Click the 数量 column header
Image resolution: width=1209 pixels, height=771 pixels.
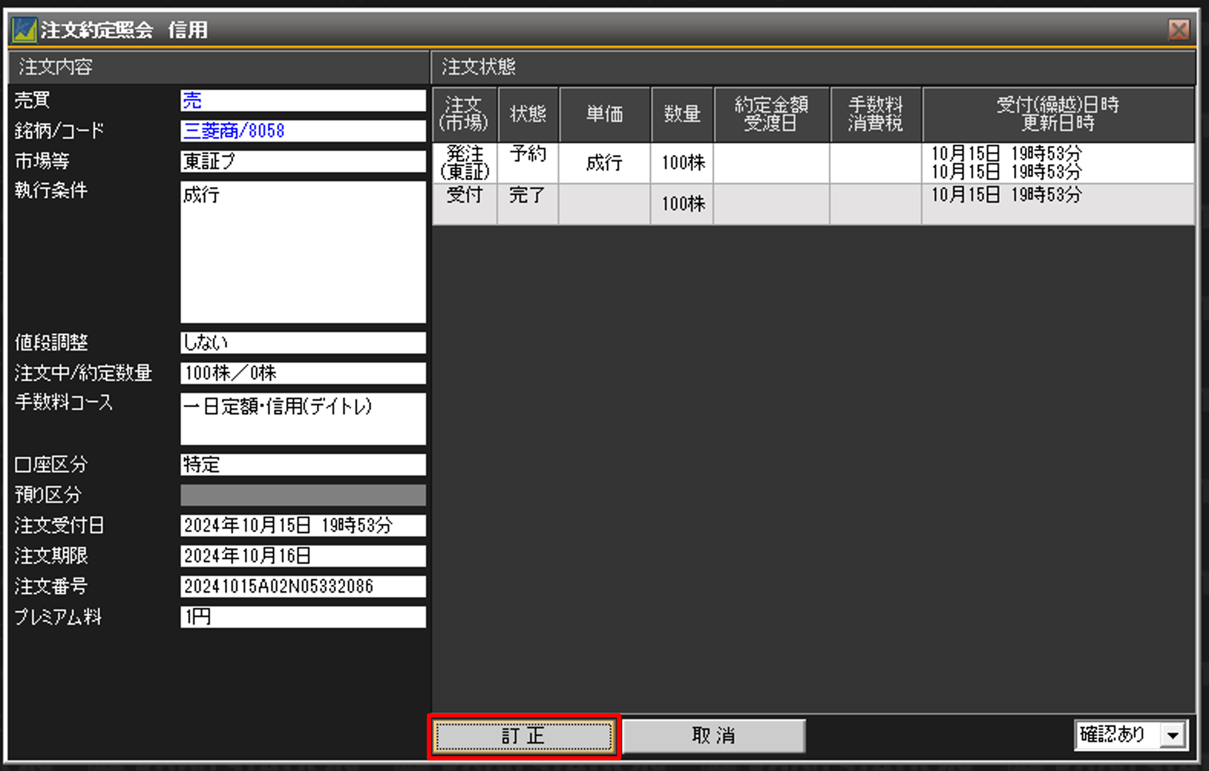(x=682, y=114)
